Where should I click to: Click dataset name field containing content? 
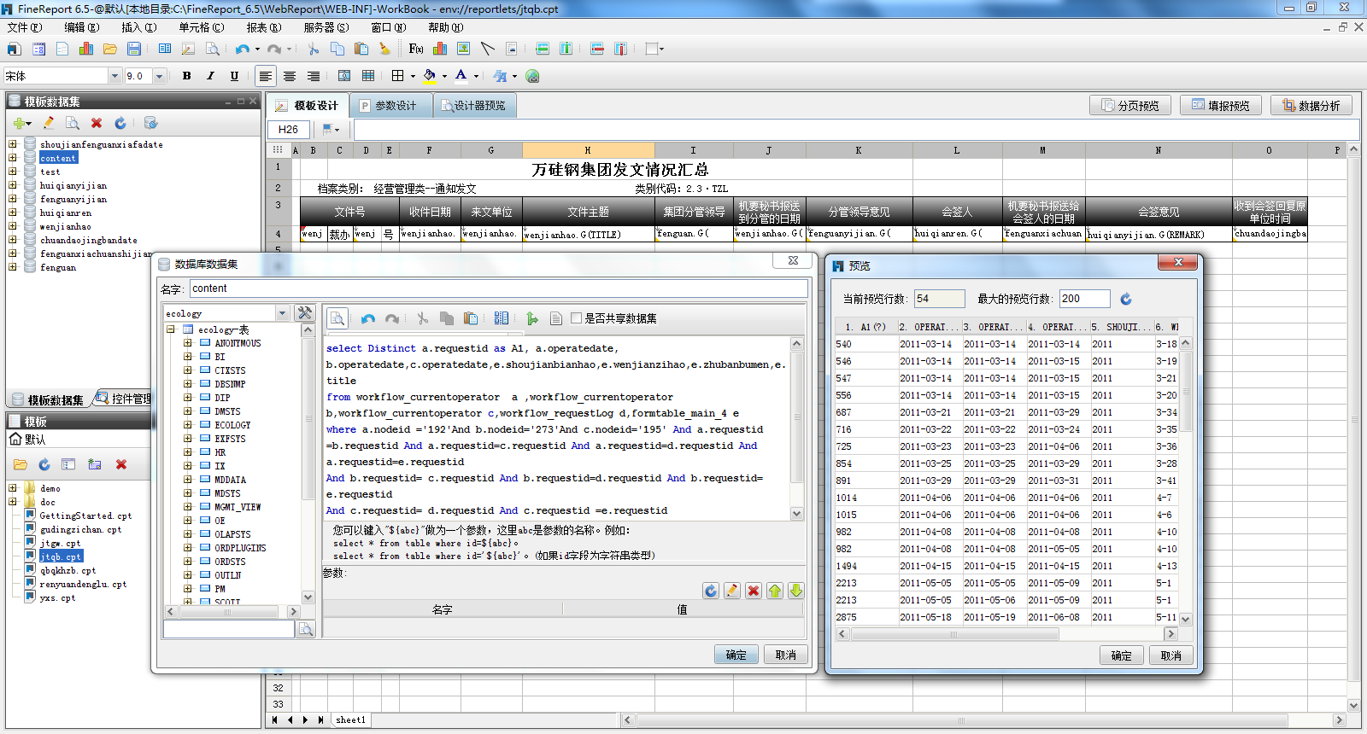498,288
